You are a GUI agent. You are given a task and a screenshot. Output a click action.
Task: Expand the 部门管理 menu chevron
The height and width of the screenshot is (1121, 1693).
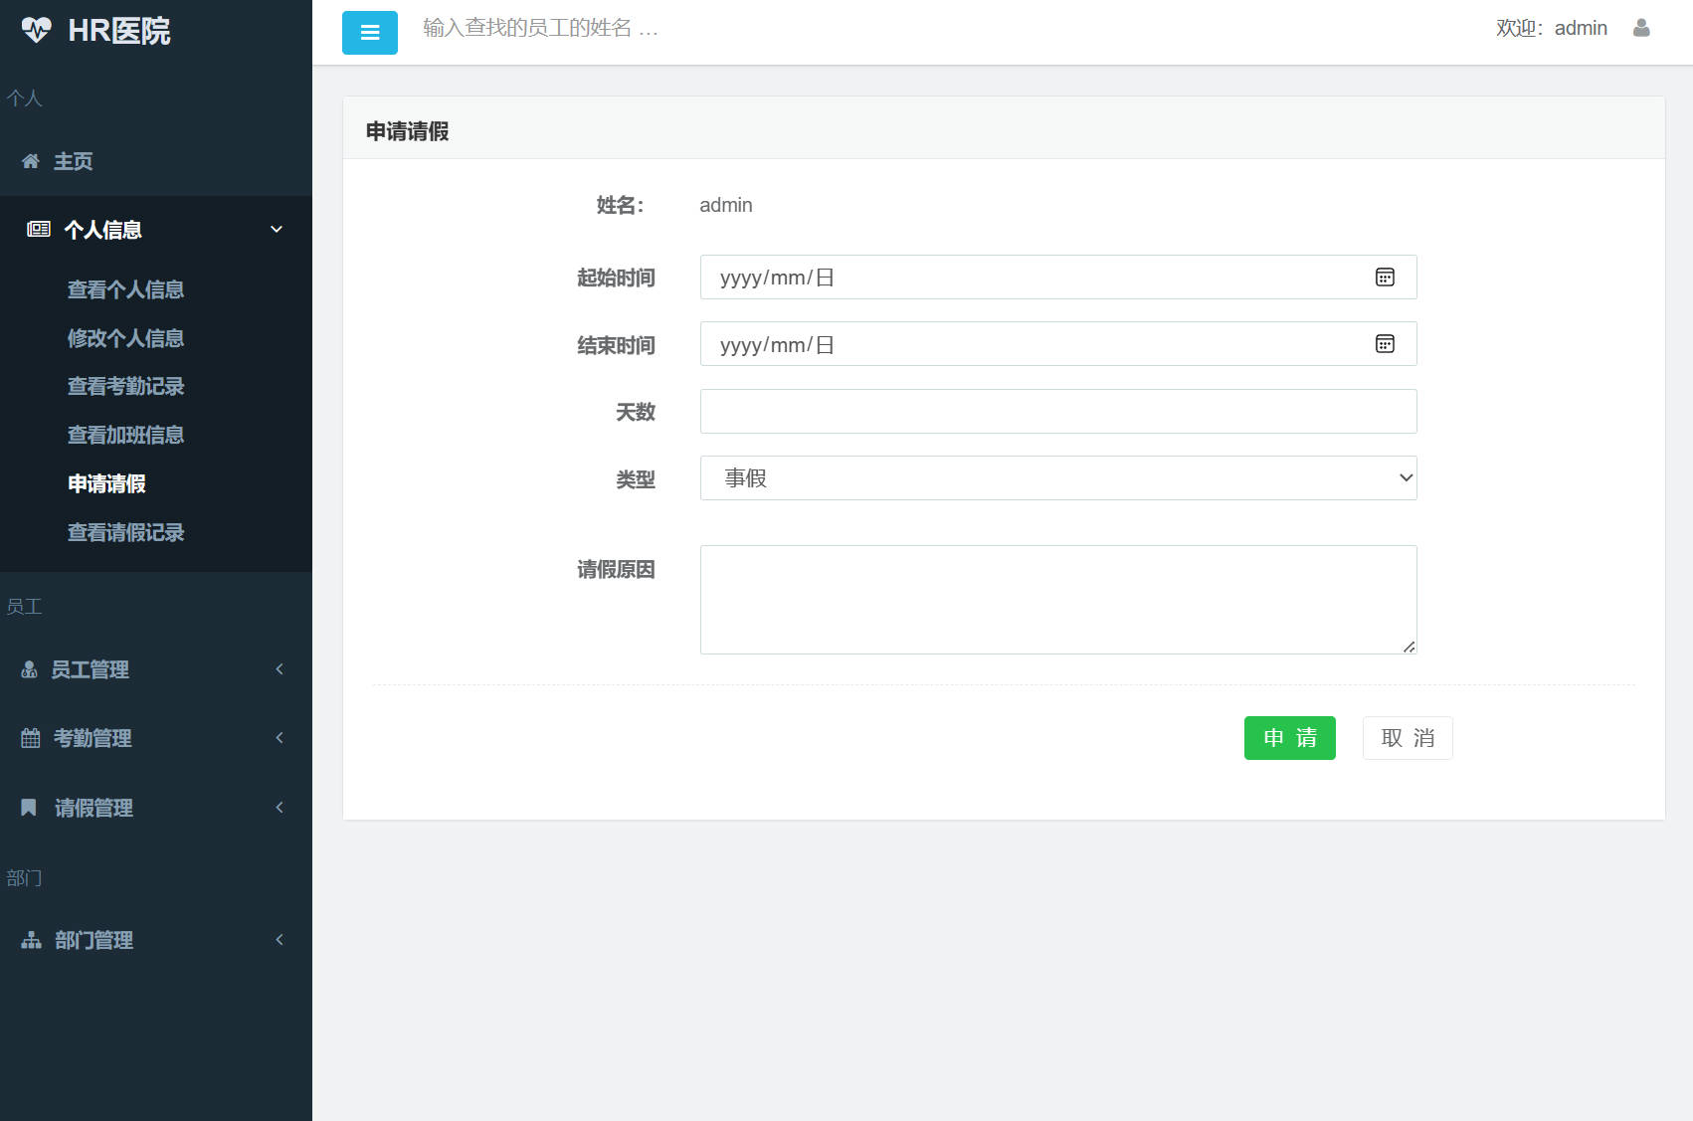tap(280, 940)
